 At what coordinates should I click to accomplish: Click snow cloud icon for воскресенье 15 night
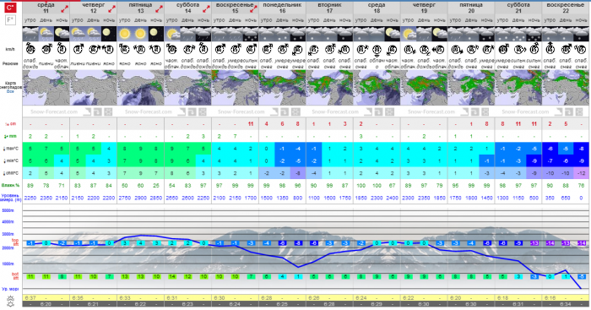click(251, 34)
